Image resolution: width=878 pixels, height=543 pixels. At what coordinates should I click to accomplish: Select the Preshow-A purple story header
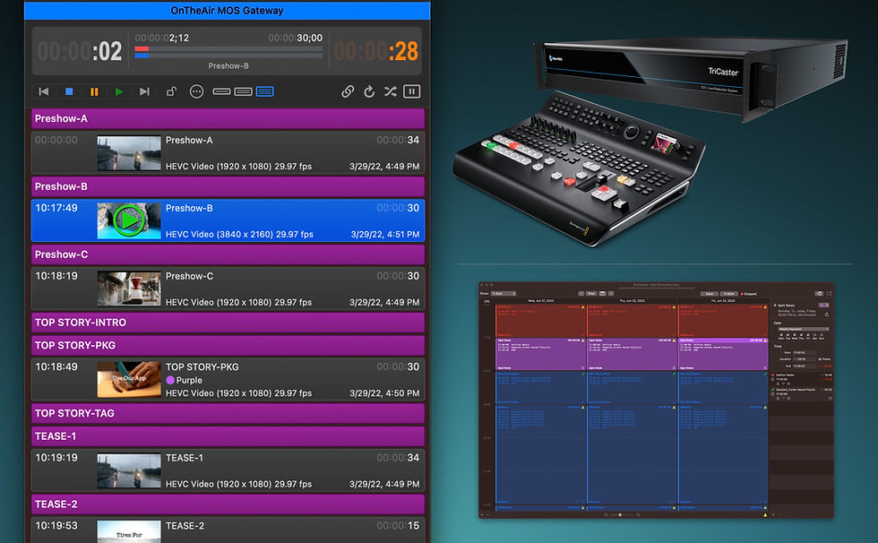click(x=228, y=118)
